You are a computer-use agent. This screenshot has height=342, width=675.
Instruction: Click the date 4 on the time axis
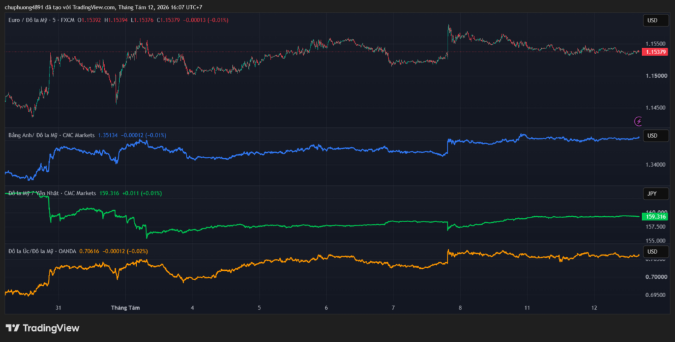[x=192, y=308]
